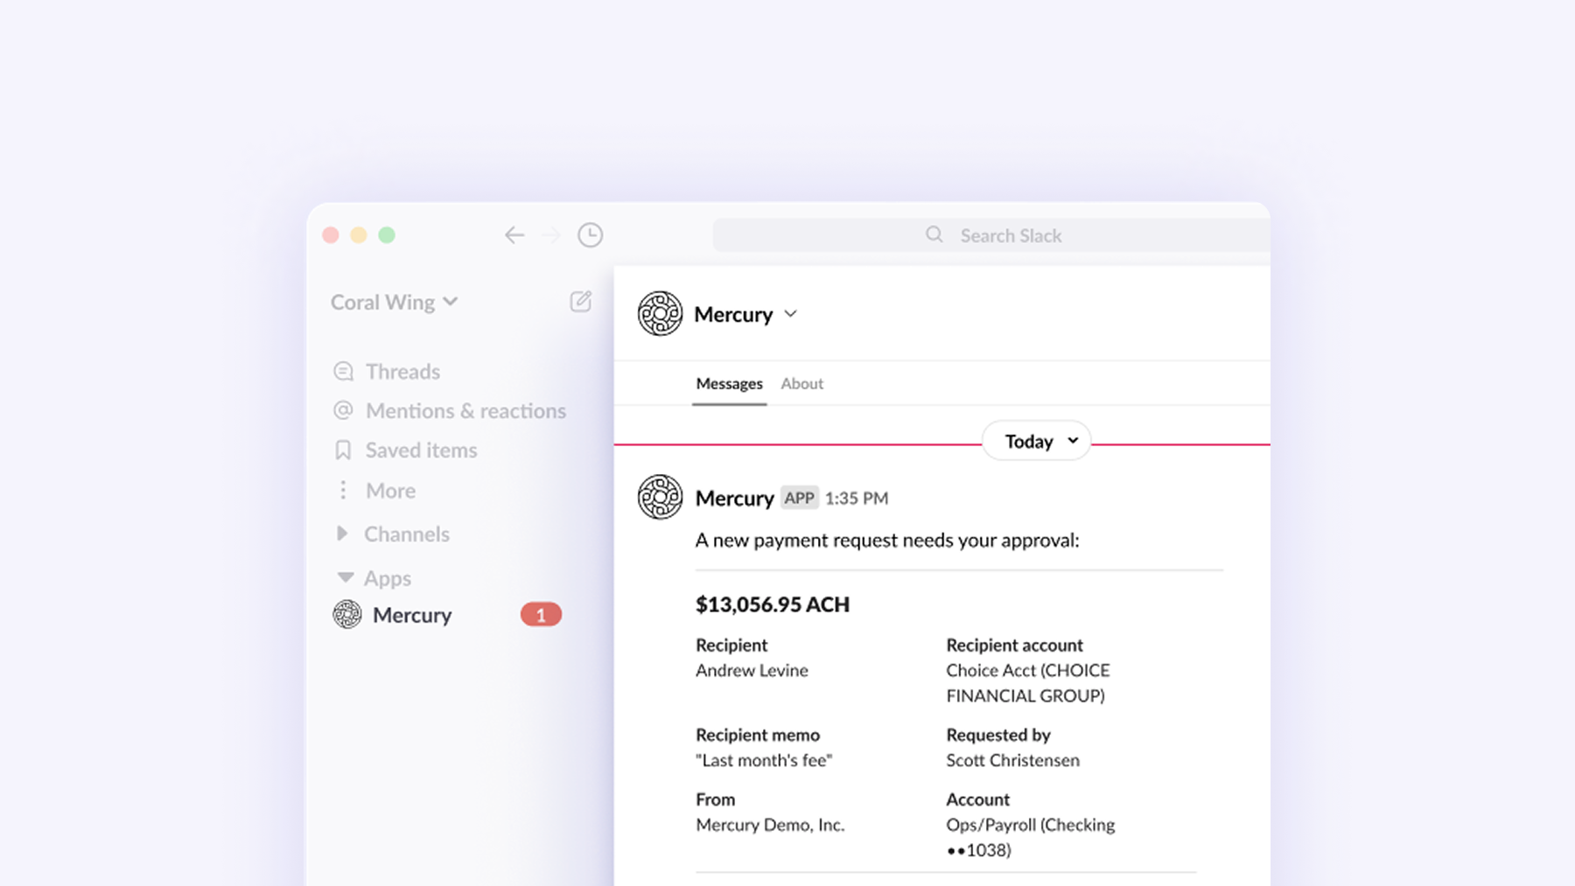
Task: Open Mercury conversation details dropdown
Action: (790, 314)
